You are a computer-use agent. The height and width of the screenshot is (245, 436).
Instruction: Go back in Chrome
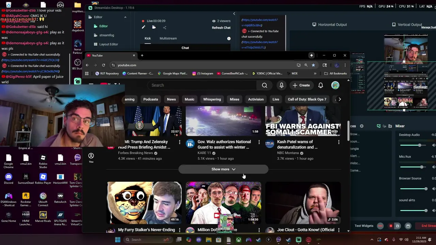87,65
